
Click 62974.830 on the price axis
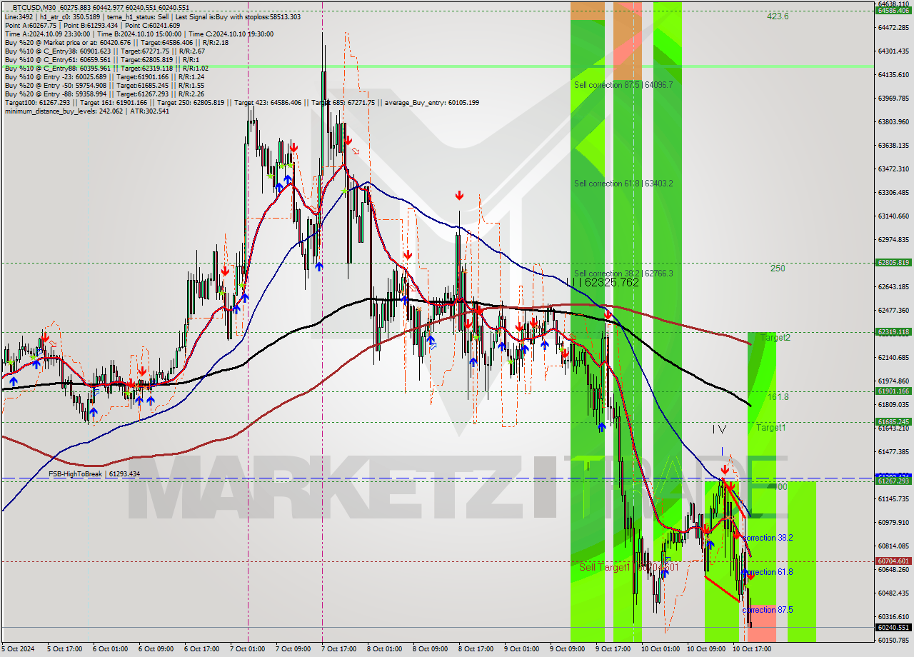(x=893, y=239)
